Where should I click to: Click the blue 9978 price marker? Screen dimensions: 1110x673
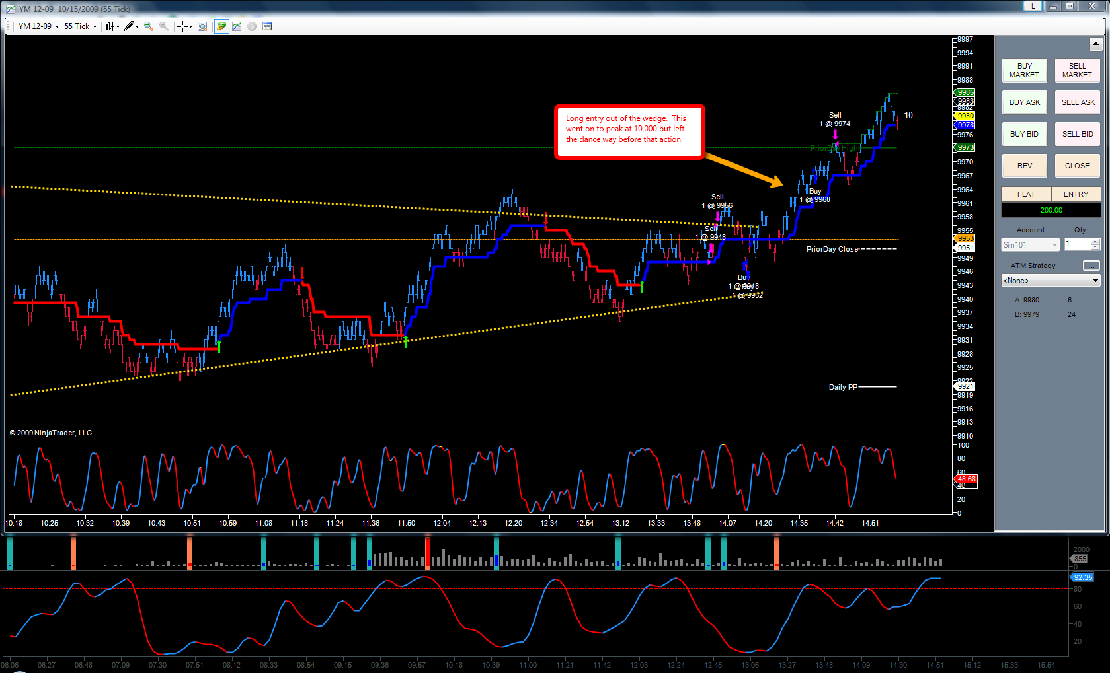[x=965, y=125]
